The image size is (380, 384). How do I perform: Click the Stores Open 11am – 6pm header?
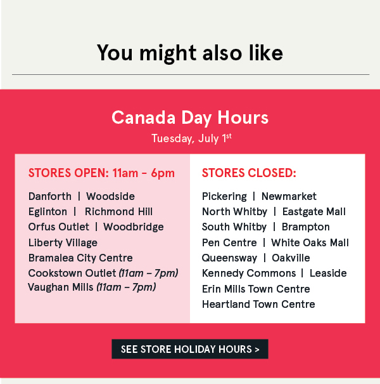click(101, 173)
